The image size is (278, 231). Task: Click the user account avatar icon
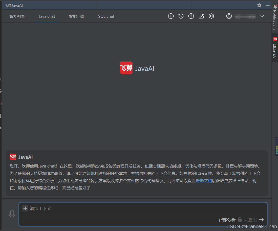[229, 16]
